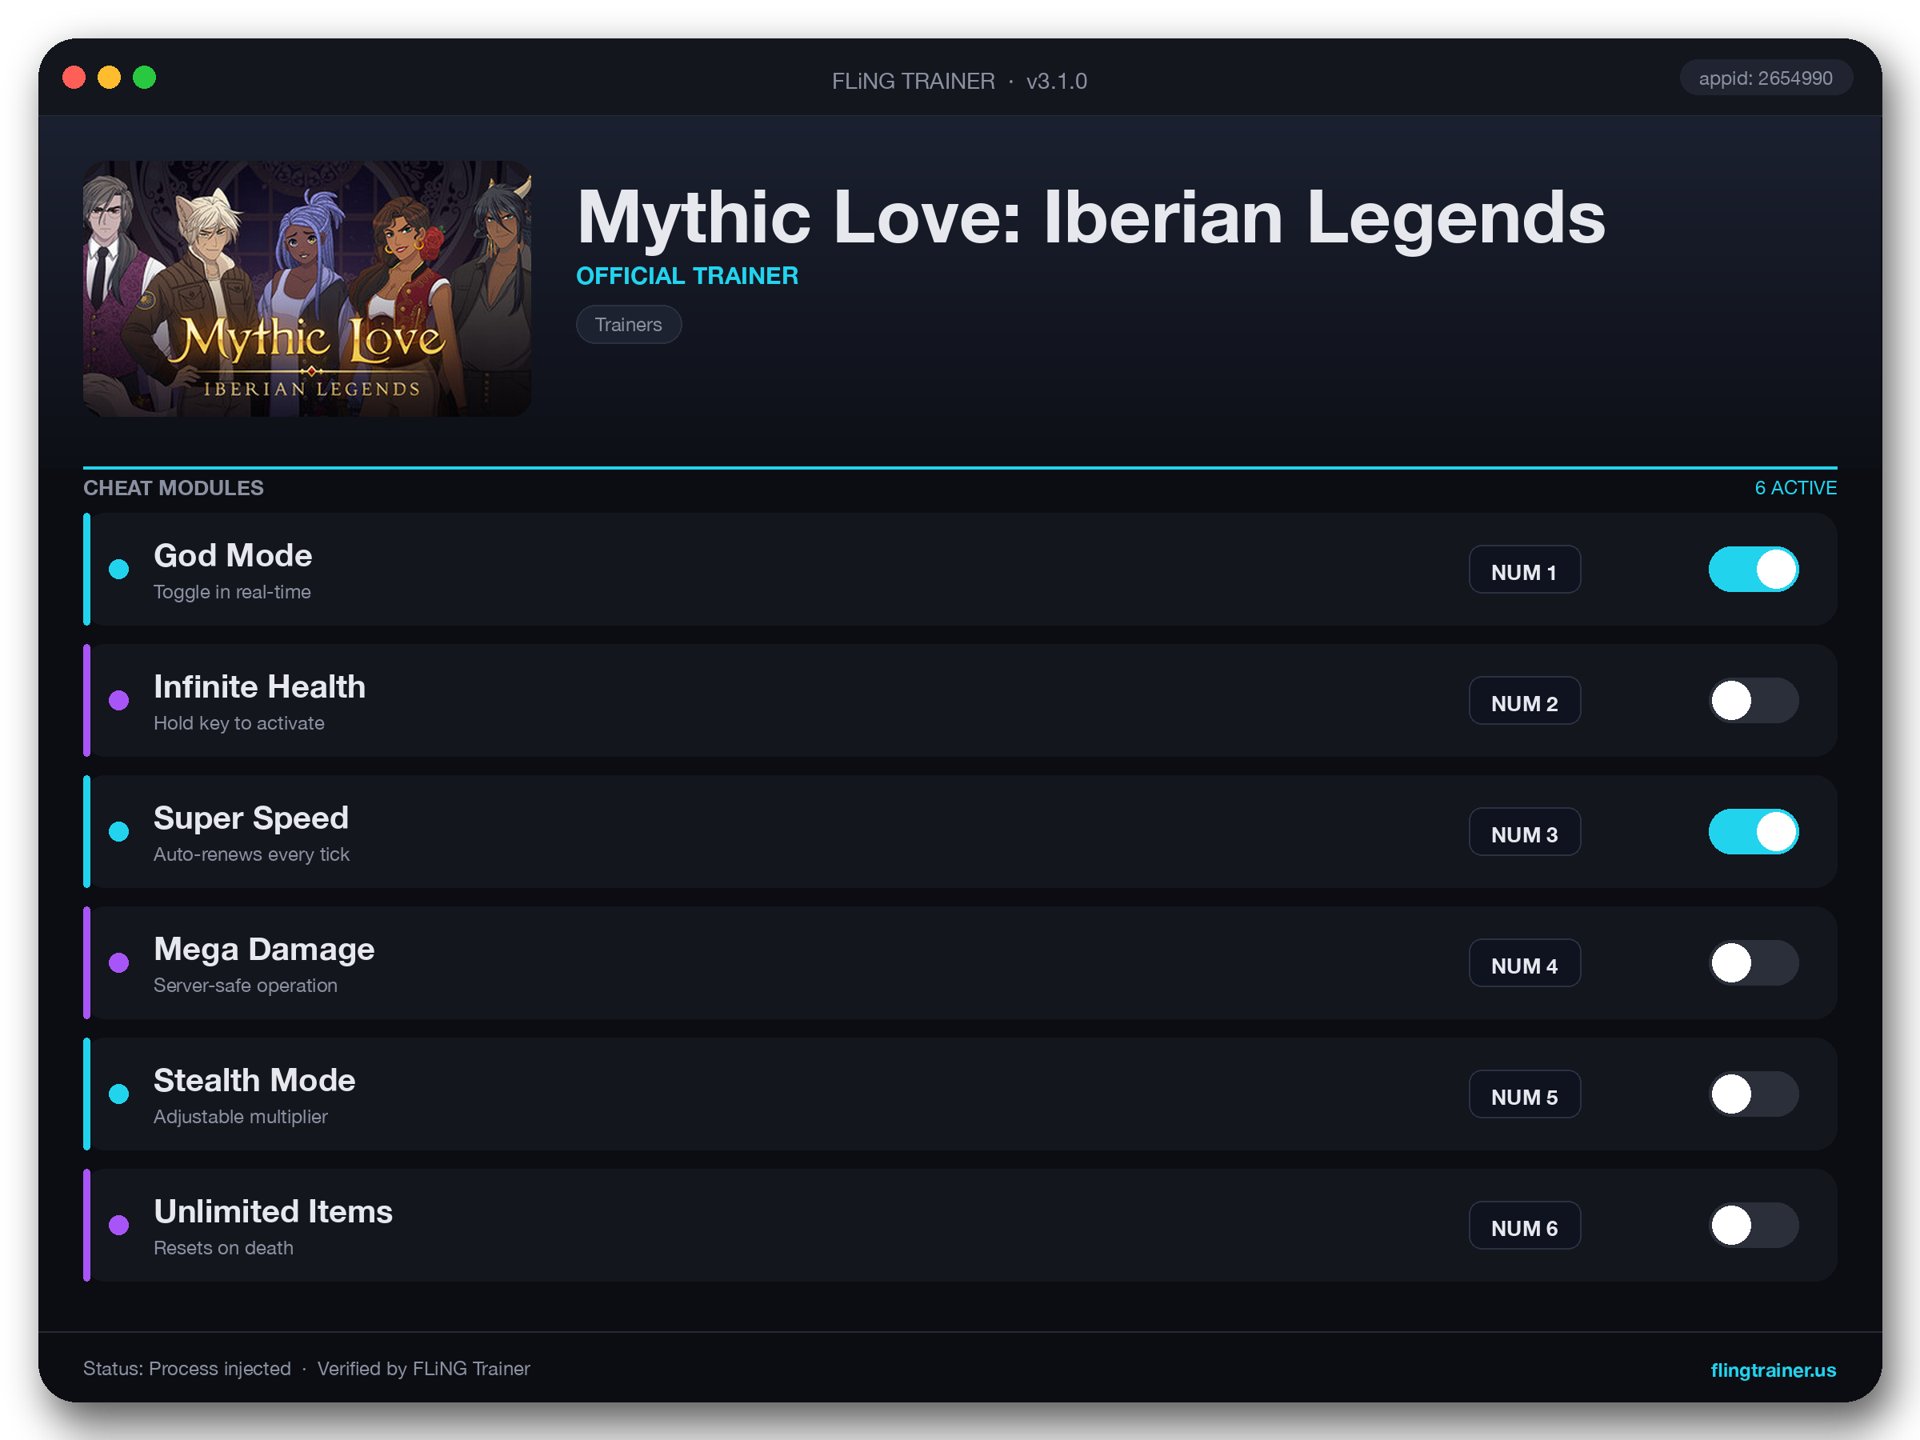The height and width of the screenshot is (1440, 1920).
Task: Click the NUM 1 hotkey button
Action: [1524, 570]
